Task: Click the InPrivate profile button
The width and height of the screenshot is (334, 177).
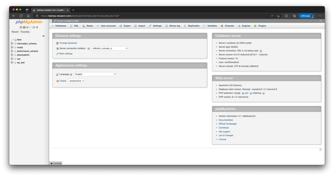Action: point(307,16)
